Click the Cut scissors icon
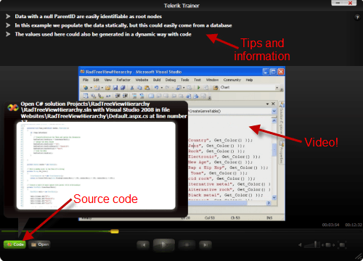Image resolution: width=363 pixels, height=261 pixels. (132, 88)
